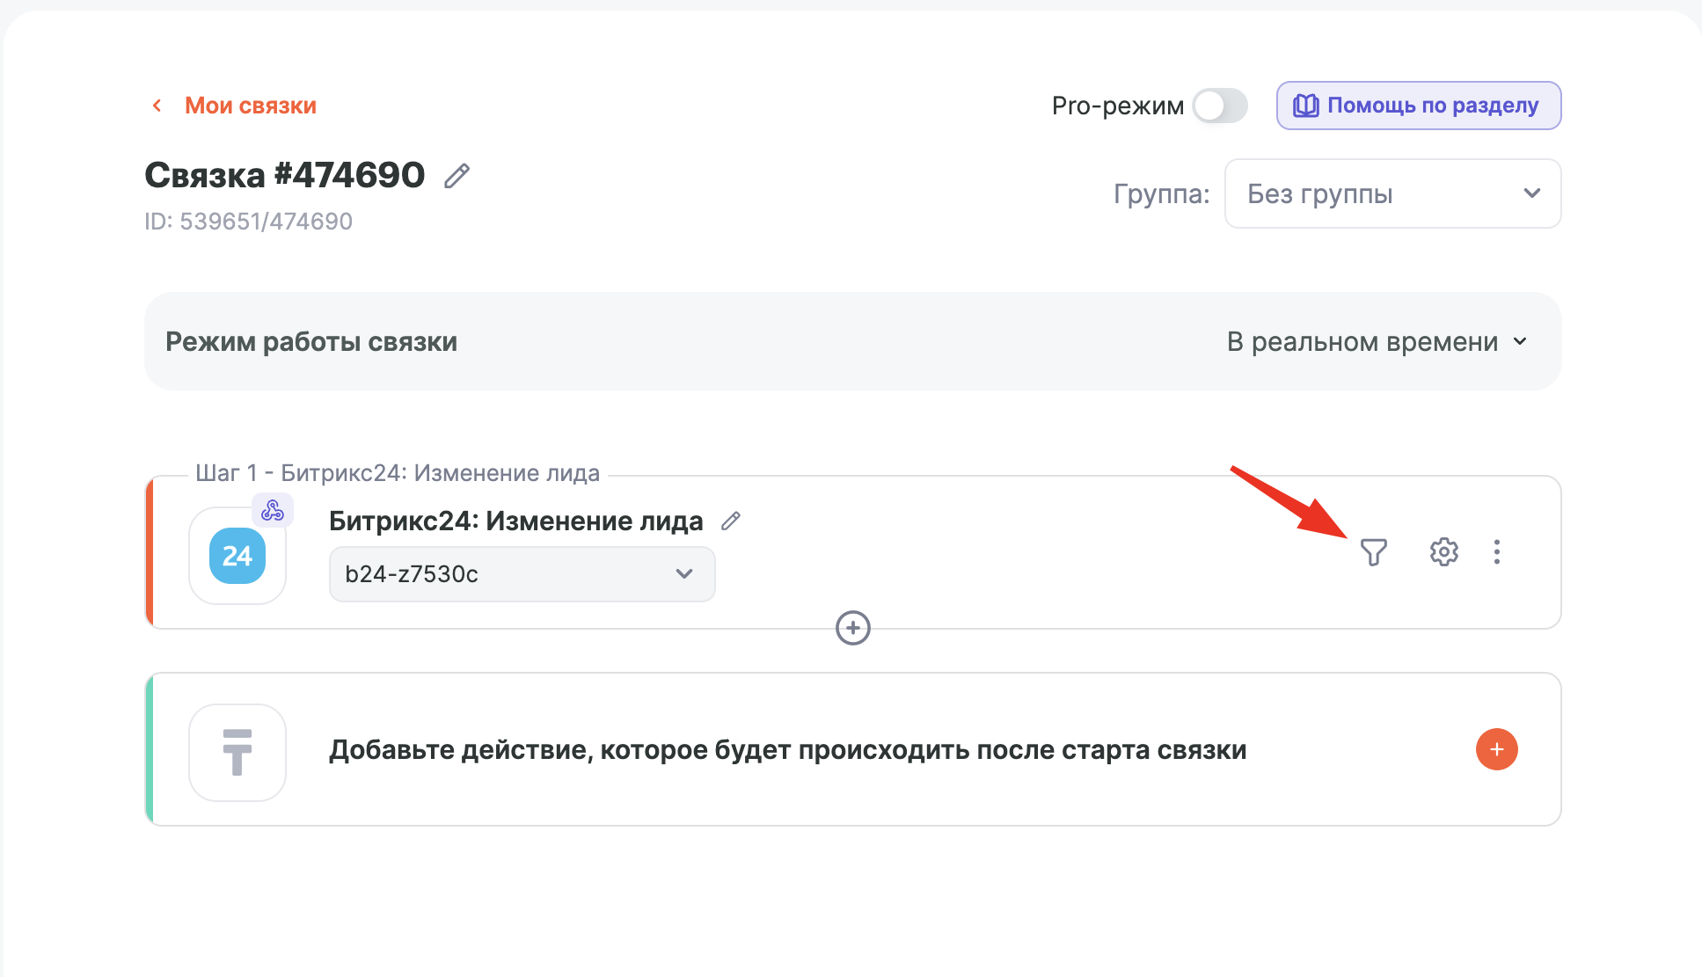The width and height of the screenshot is (1702, 977).
Task: Rename Битрикс24: Изменение лида step via pencil
Action: (730, 521)
